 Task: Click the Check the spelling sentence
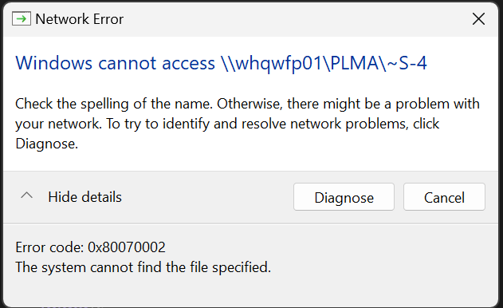(114, 104)
